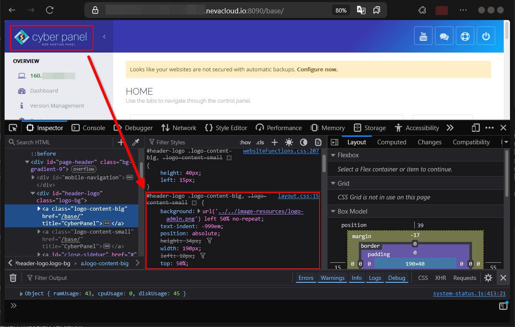Screen dimensions: 515x327
Task: Toggle Info console filter
Action: tap(357, 278)
